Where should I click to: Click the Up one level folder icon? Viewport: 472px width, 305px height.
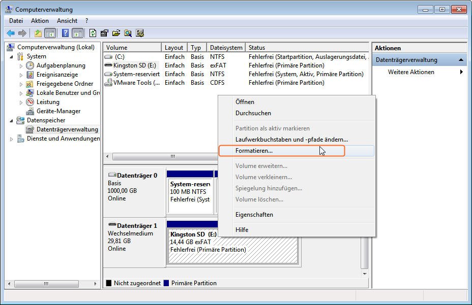pos(38,33)
